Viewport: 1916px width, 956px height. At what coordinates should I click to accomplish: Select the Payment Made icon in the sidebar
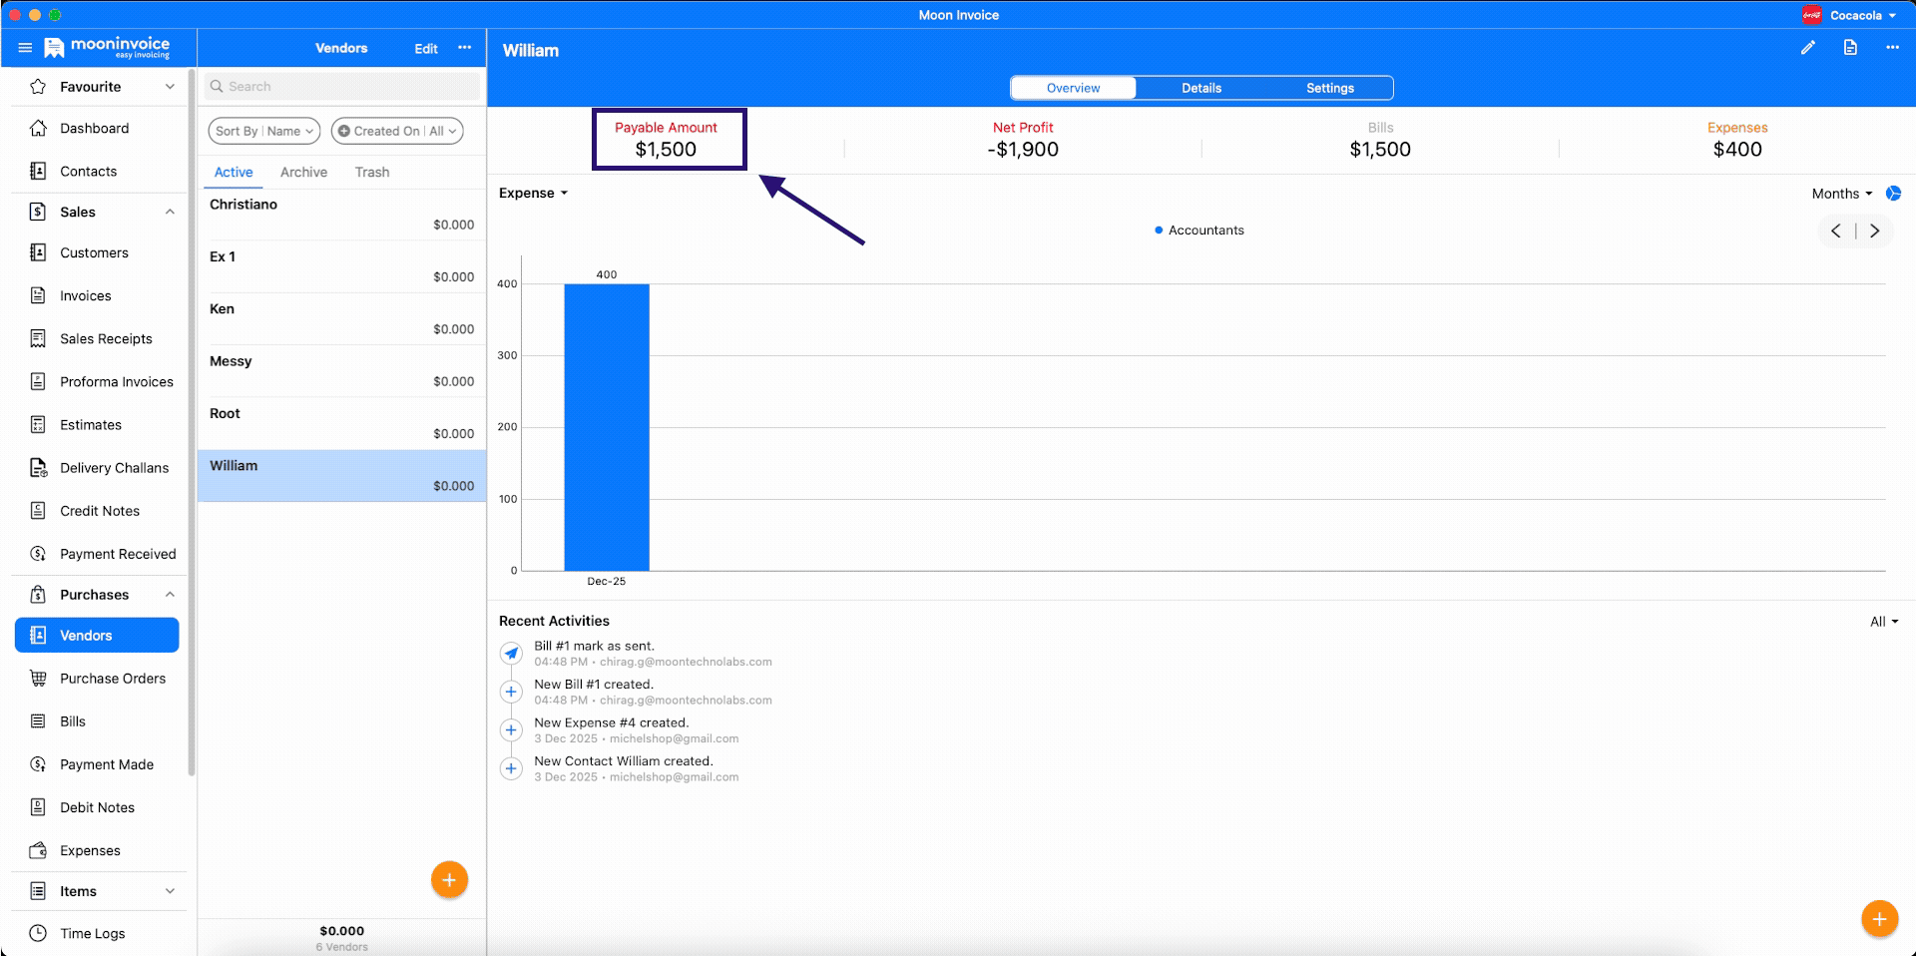coord(38,764)
